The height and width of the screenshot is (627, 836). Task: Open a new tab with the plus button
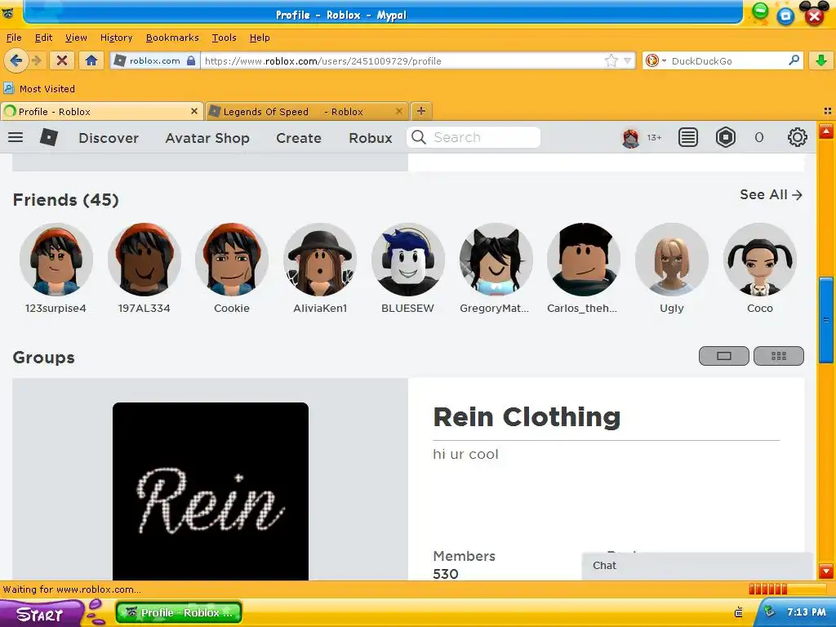pyautogui.click(x=421, y=111)
